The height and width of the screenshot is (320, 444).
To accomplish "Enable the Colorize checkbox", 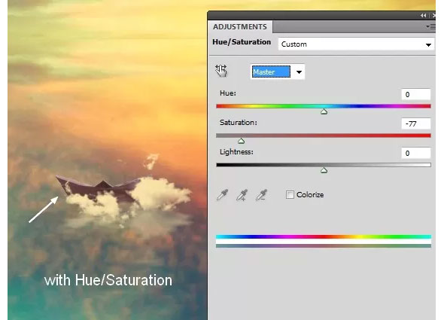I will click(290, 195).
